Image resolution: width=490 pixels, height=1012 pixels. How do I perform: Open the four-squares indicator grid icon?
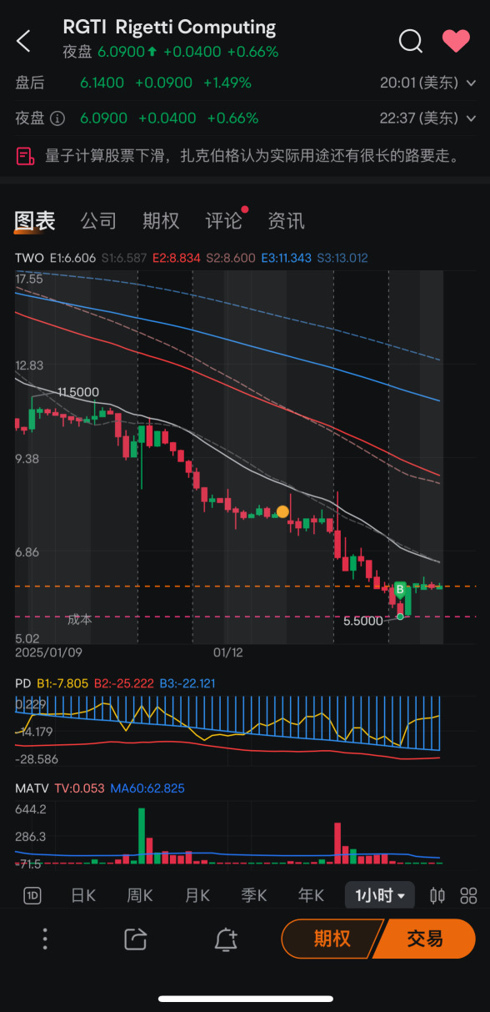coord(468,896)
